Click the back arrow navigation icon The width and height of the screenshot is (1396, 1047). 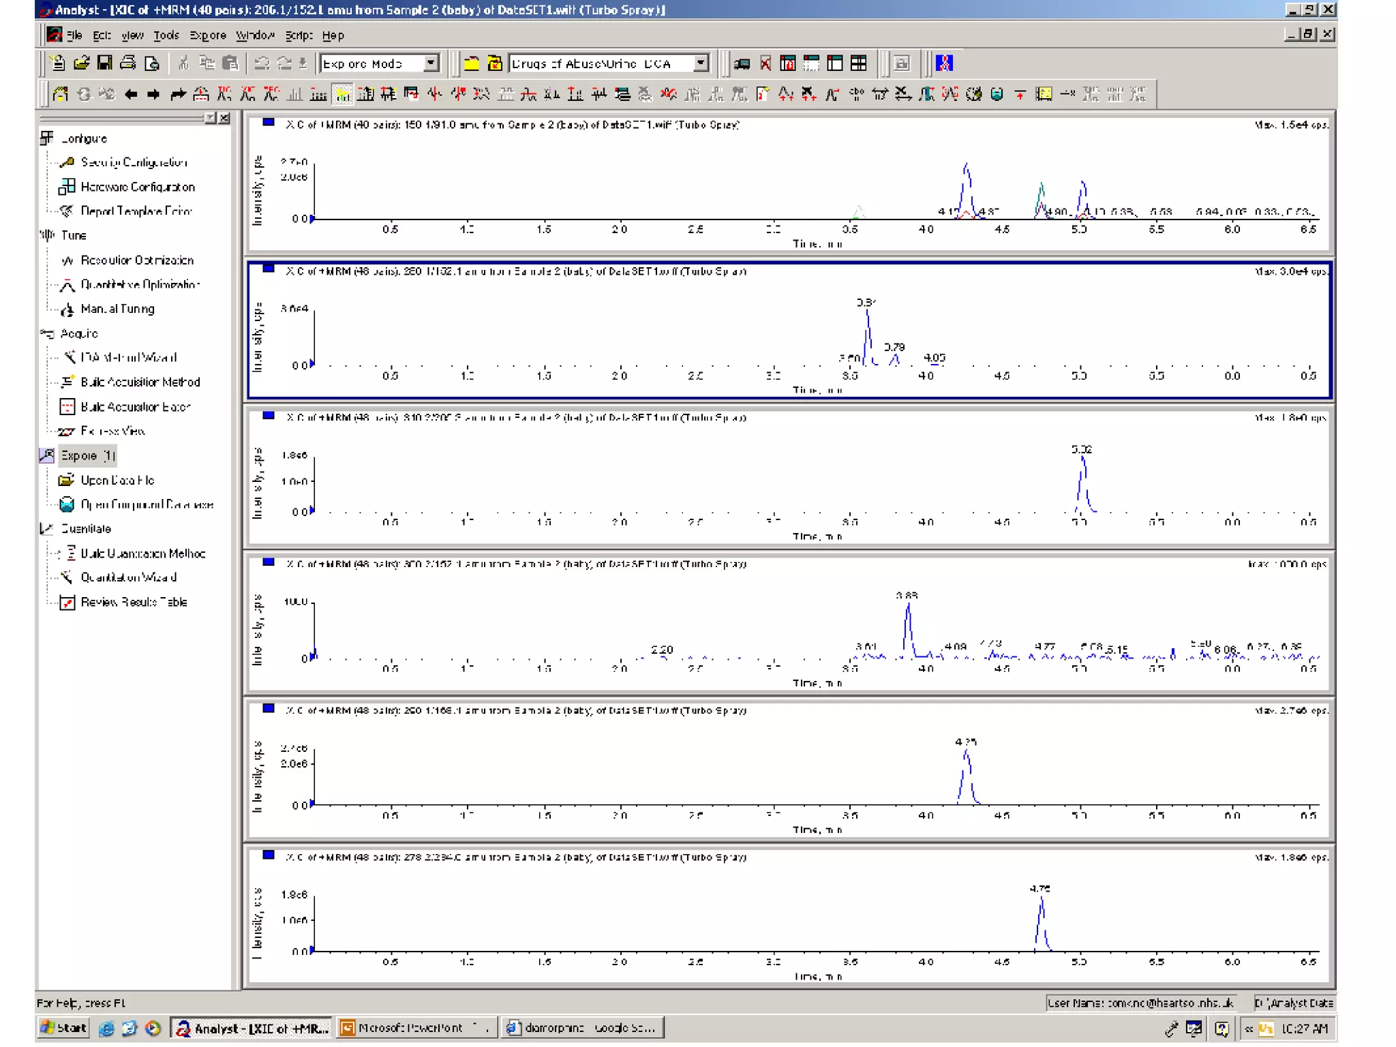tap(131, 94)
